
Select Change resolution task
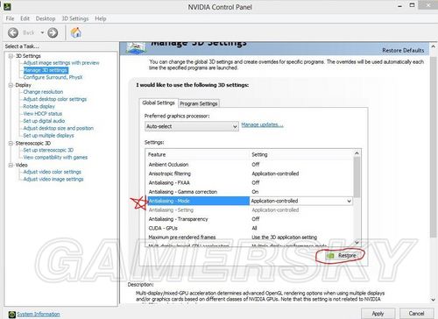[43, 92]
